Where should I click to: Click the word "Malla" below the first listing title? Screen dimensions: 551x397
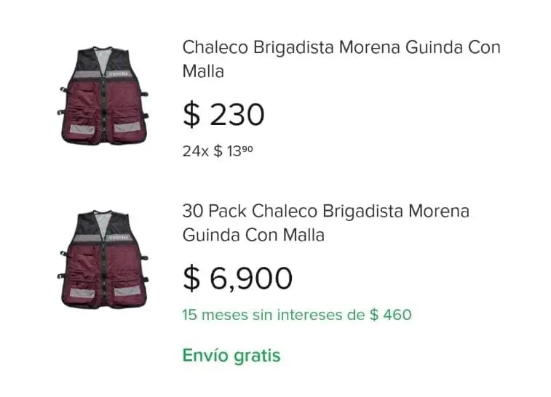pyautogui.click(x=203, y=71)
